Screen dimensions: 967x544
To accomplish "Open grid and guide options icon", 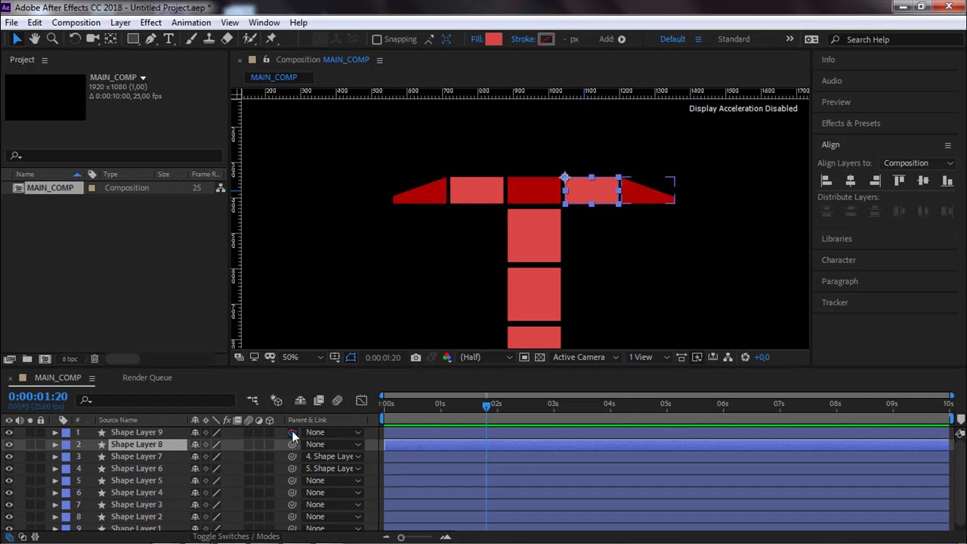I will click(x=335, y=357).
